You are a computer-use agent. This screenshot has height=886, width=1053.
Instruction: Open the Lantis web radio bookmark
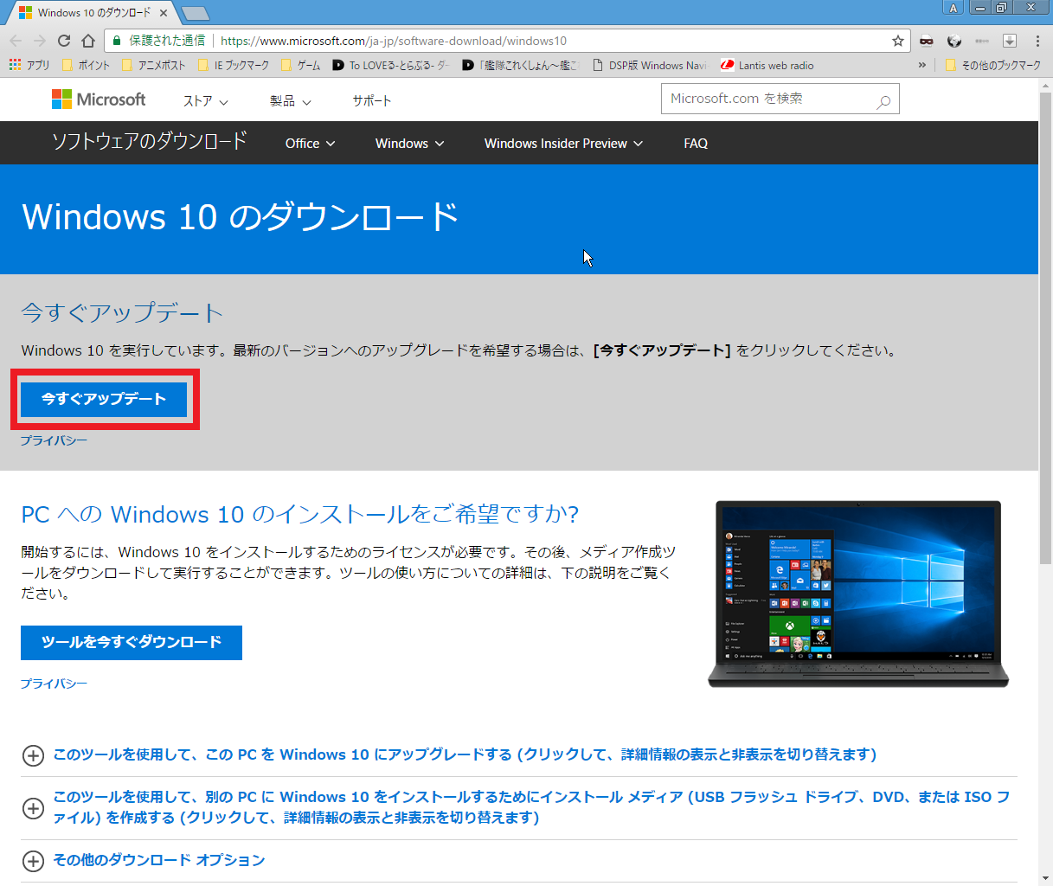767,65
